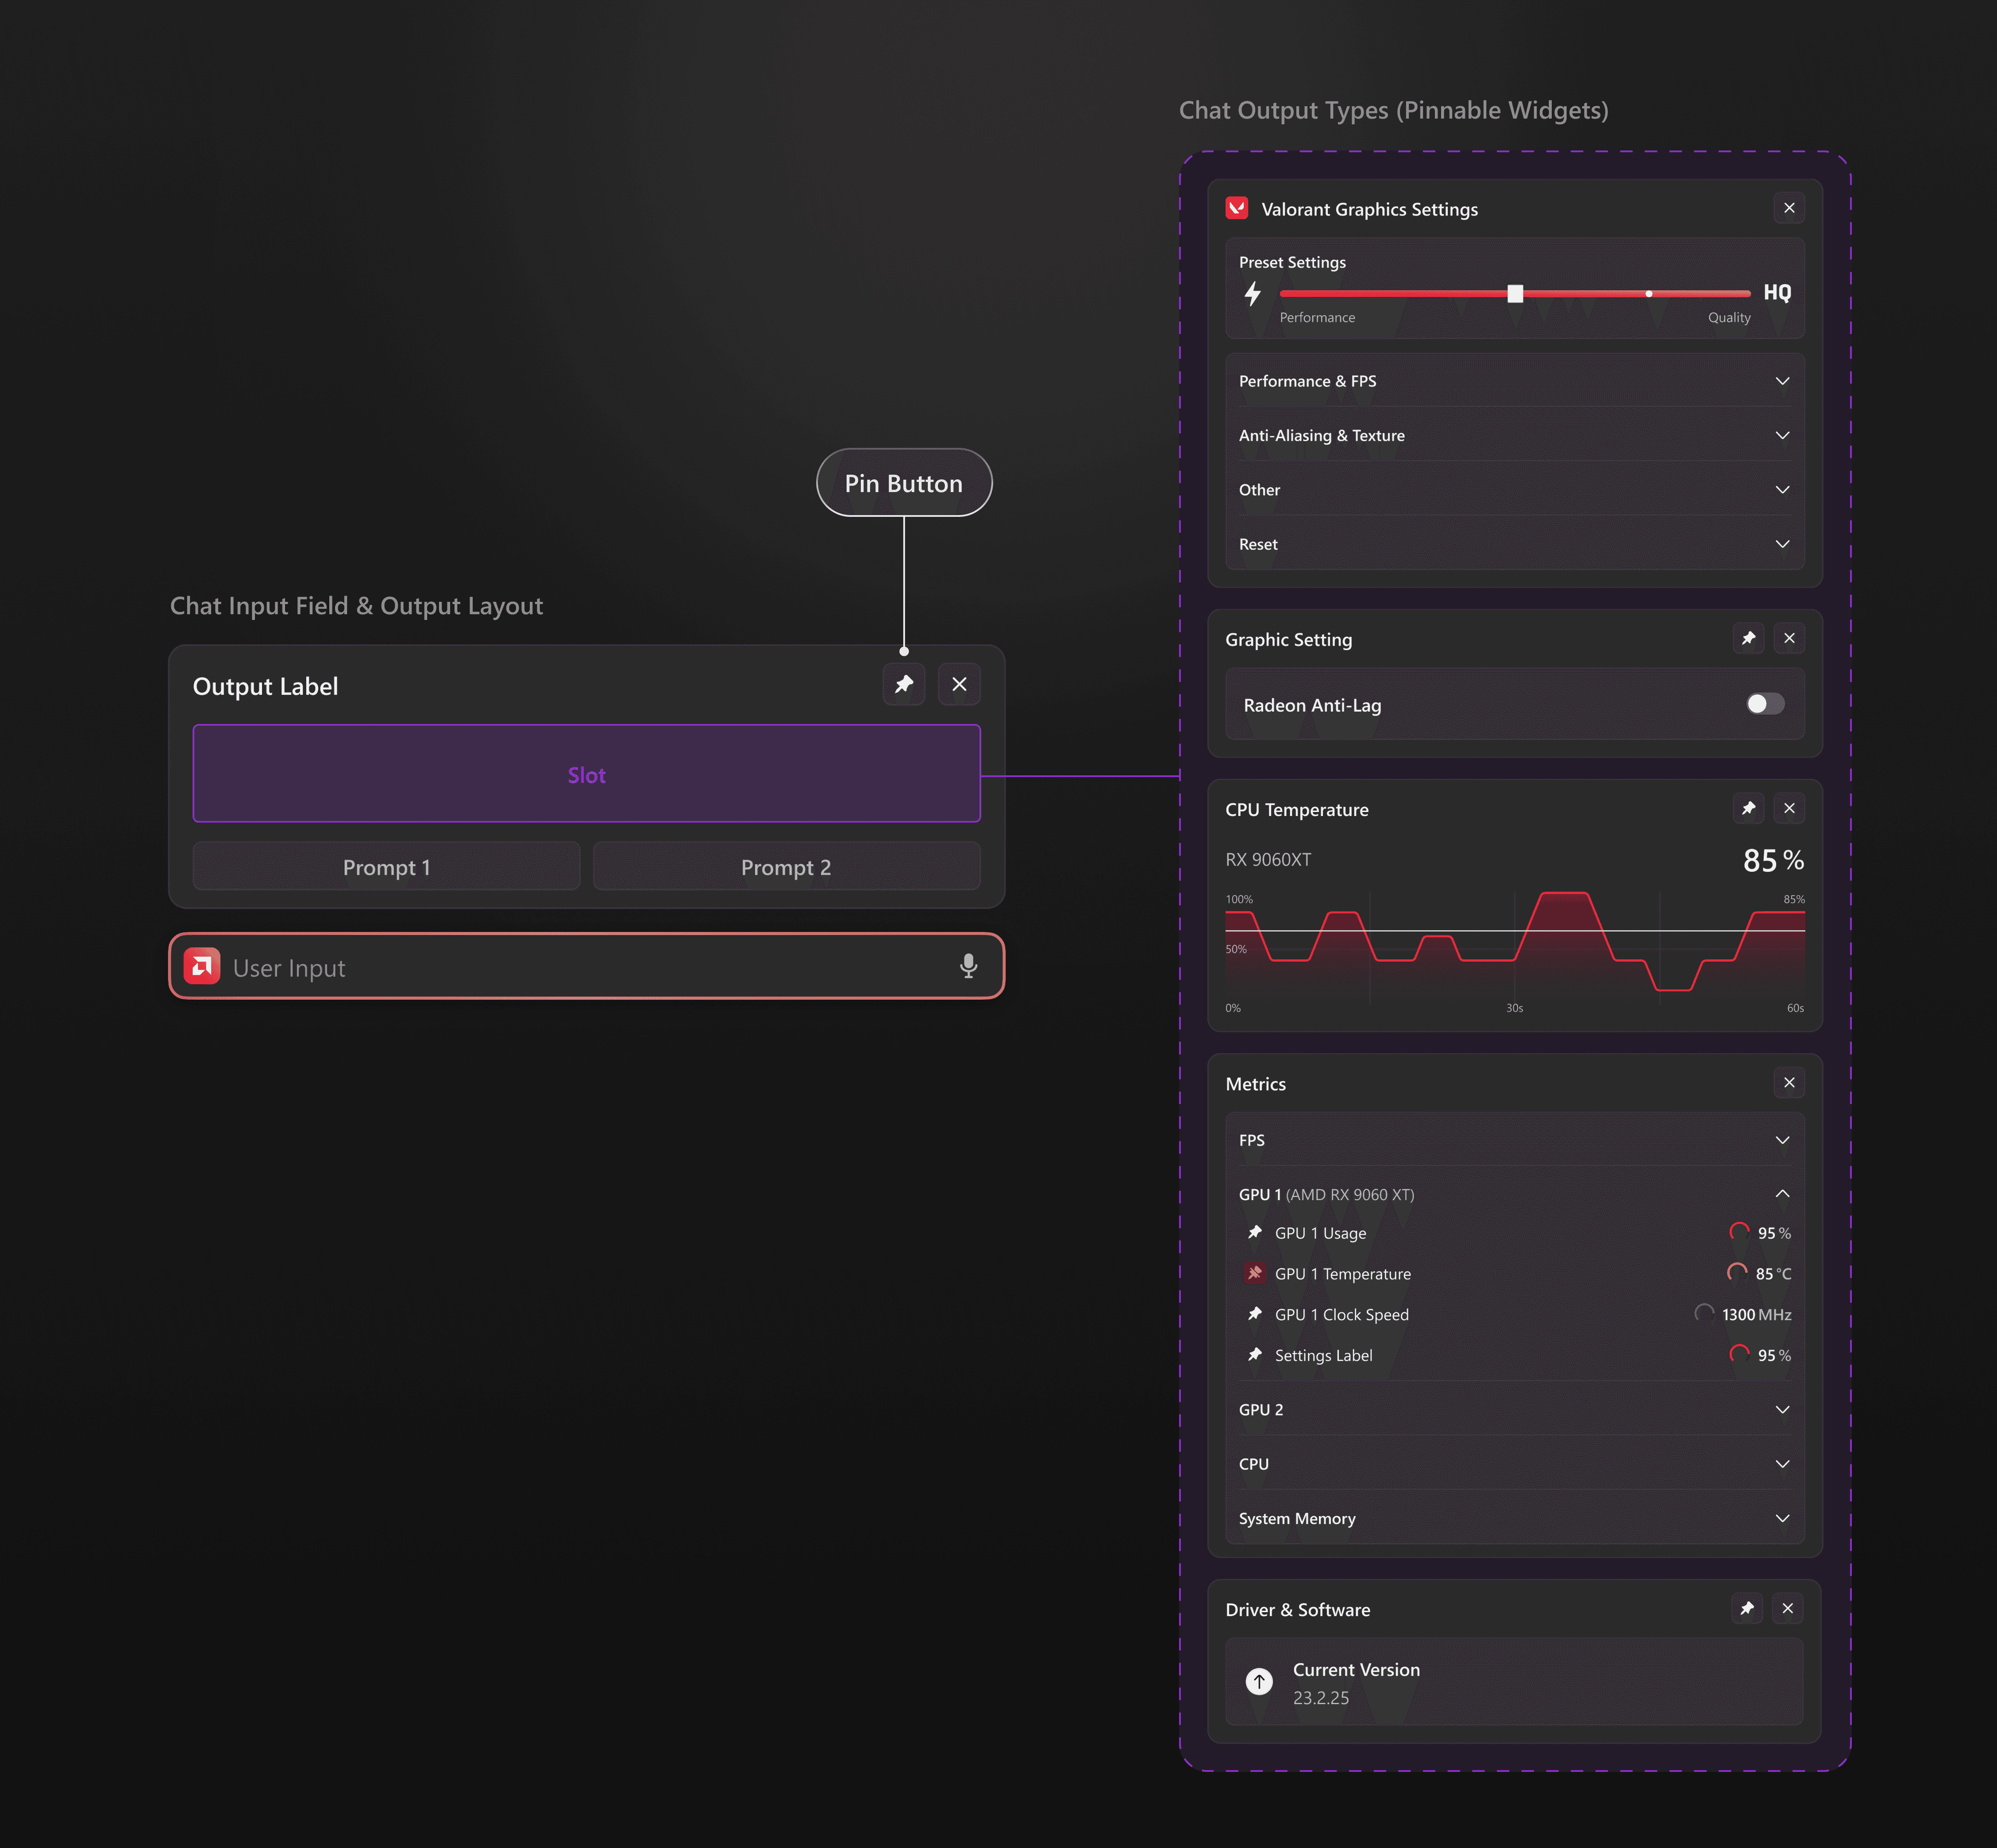The width and height of the screenshot is (1997, 1848).
Task: Click the Prompt 2 button
Action: (x=786, y=867)
